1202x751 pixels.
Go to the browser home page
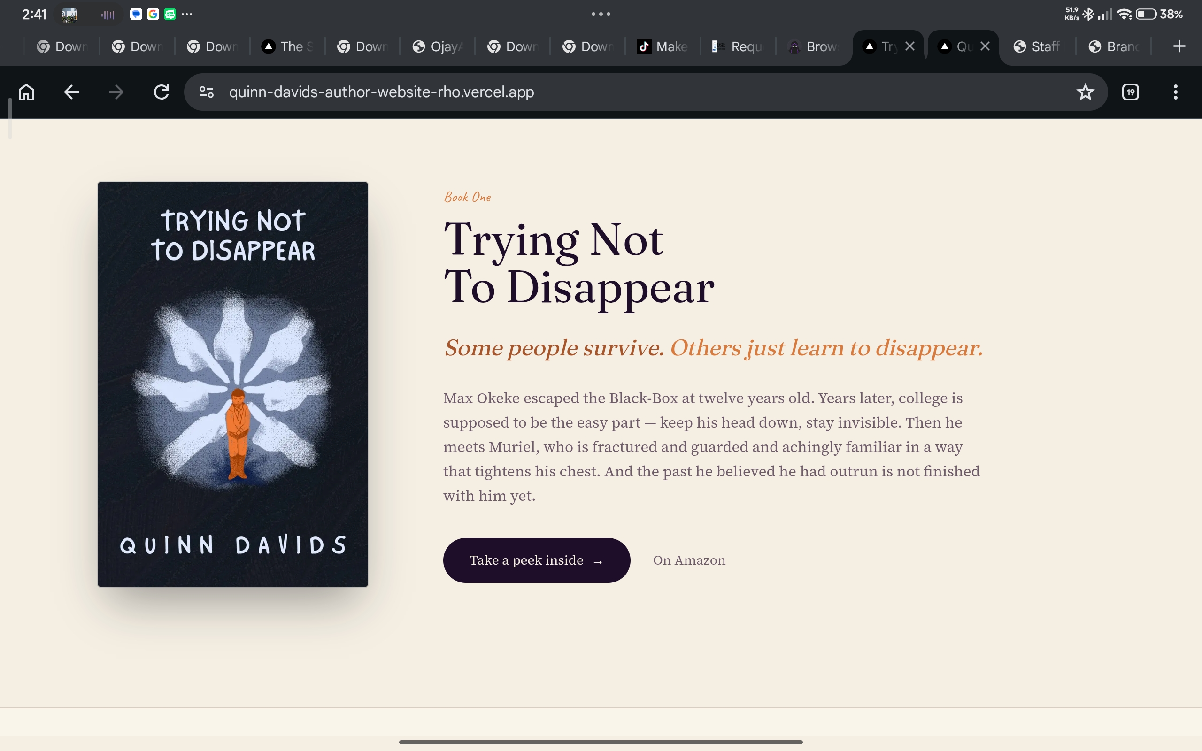[26, 92]
